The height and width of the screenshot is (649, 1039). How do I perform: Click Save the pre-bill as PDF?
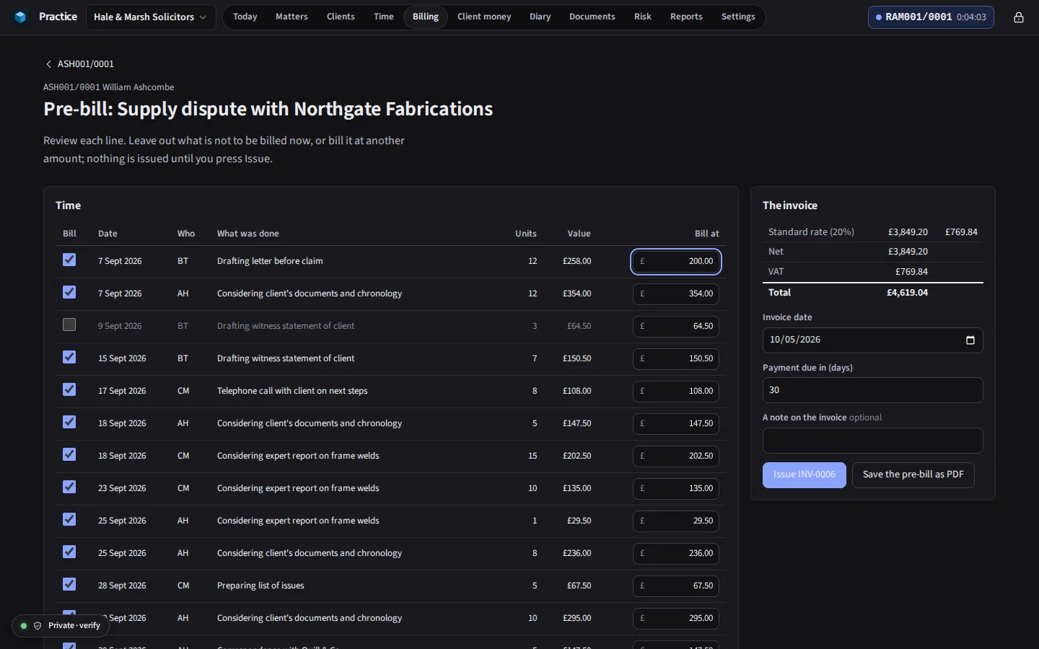point(913,475)
